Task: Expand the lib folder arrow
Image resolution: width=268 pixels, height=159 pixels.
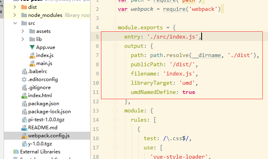Action: pos(23,39)
